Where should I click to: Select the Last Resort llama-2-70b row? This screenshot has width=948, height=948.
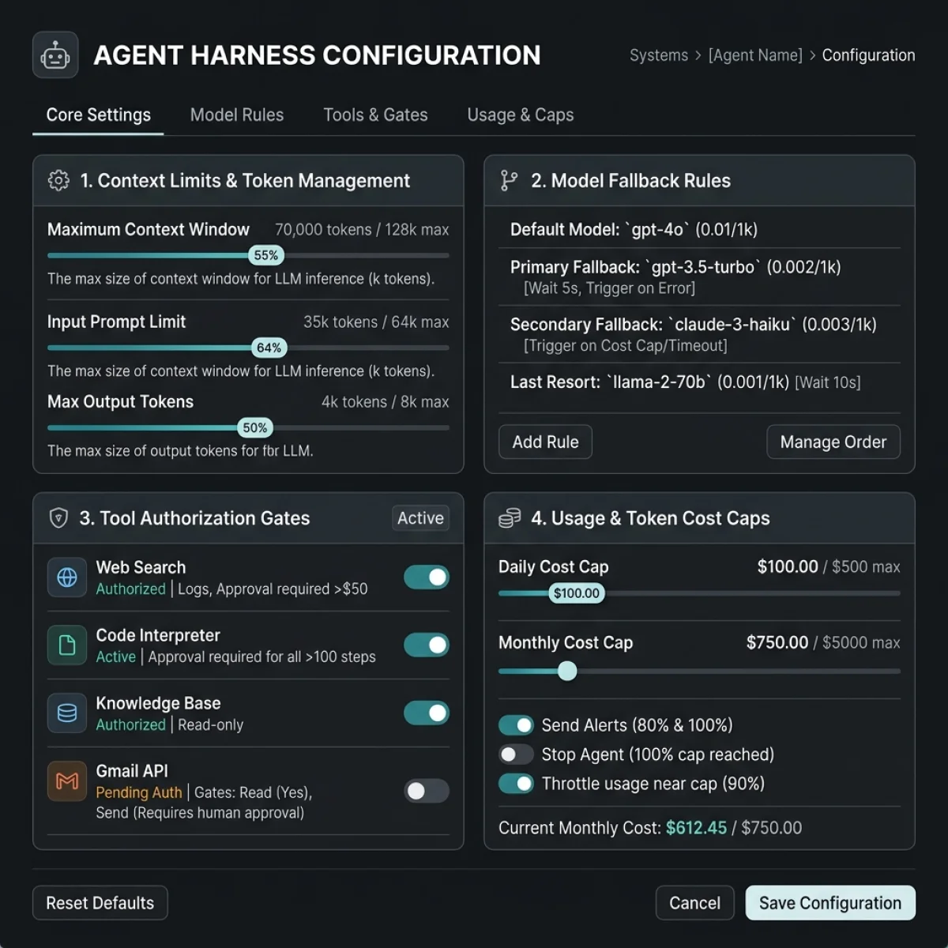coord(699,382)
